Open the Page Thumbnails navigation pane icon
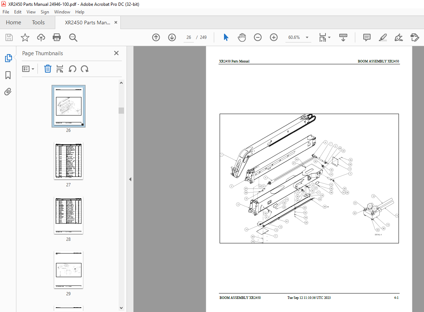 [x=8, y=58]
